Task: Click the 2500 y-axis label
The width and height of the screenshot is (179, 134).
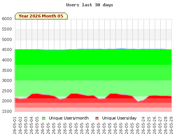Action: coord(7,91)
